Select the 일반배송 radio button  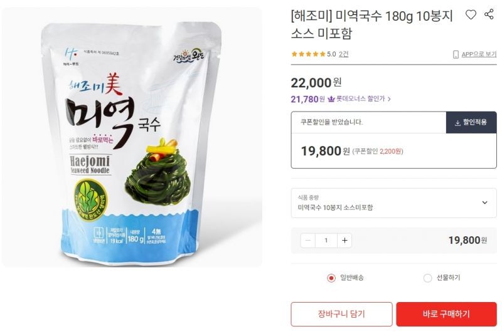(x=331, y=278)
